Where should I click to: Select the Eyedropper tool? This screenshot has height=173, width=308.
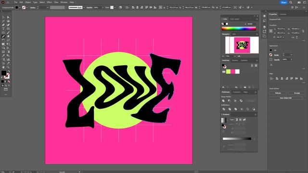click(x=3, y=56)
